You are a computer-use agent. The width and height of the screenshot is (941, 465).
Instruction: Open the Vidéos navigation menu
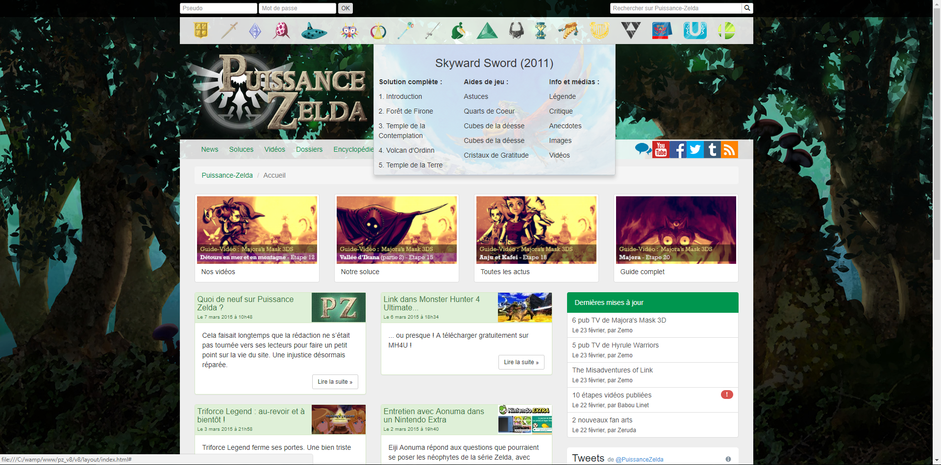[x=274, y=149]
